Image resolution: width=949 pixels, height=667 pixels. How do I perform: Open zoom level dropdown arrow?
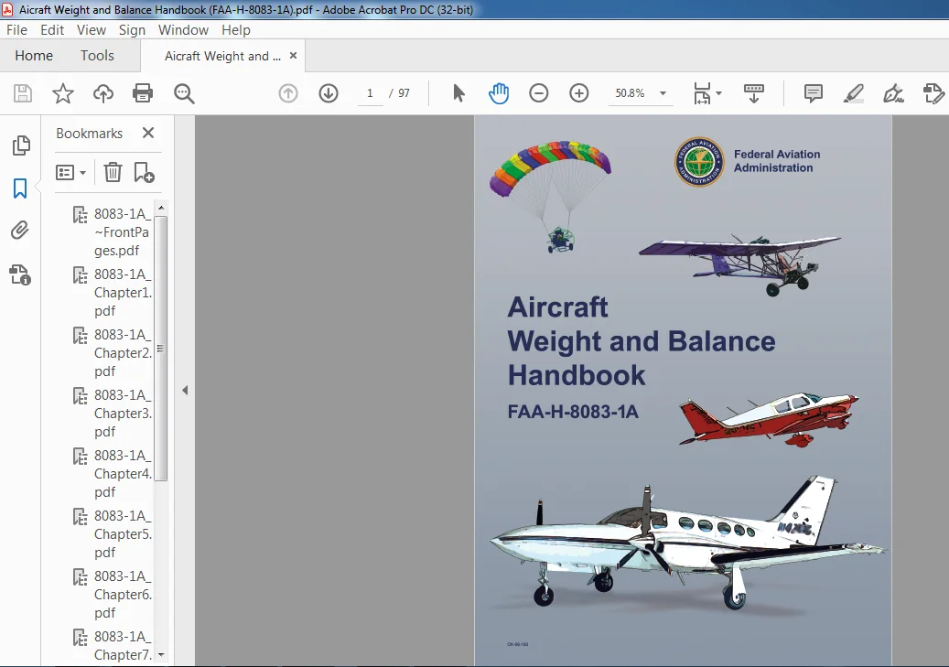point(663,93)
